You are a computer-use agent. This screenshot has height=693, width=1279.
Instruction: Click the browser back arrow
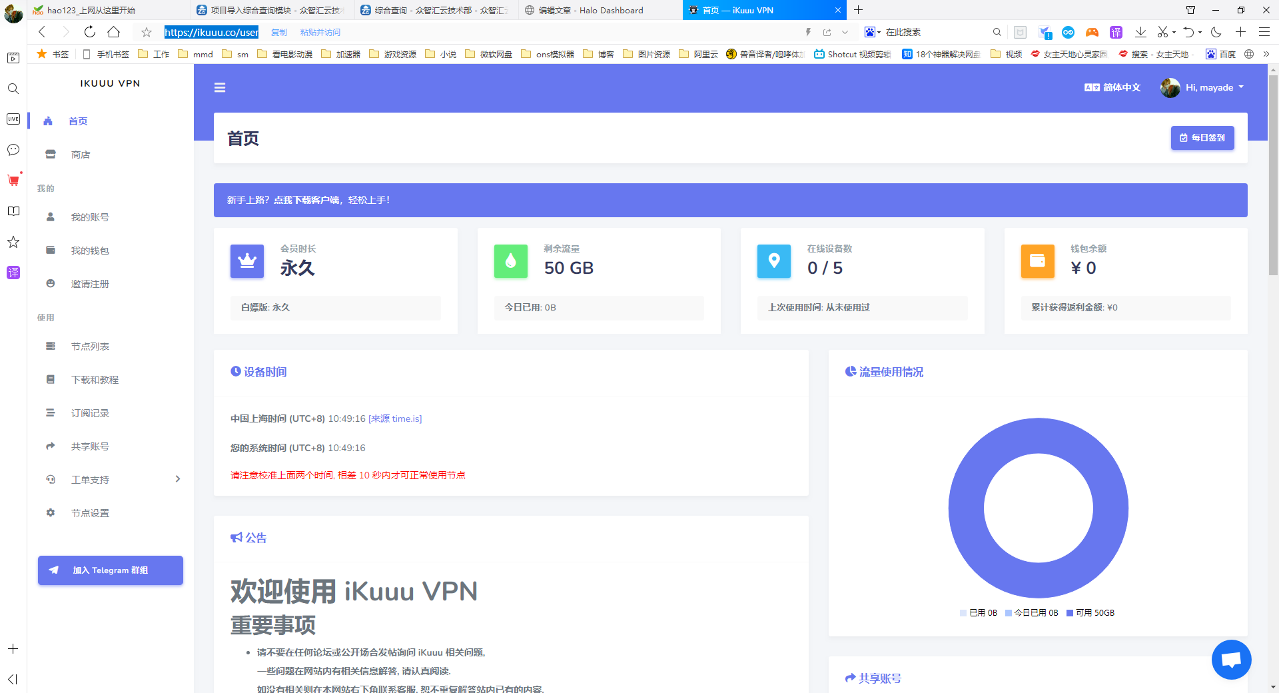coord(42,32)
